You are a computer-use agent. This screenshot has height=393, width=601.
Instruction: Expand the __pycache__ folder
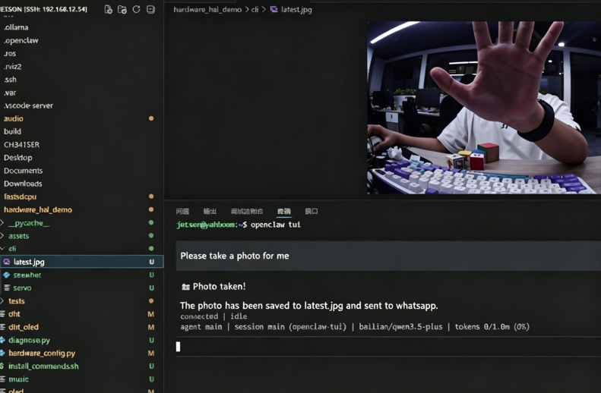[x=2, y=223]
